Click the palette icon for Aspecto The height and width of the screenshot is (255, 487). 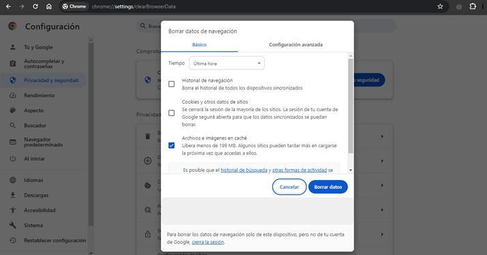coord(13,110)
